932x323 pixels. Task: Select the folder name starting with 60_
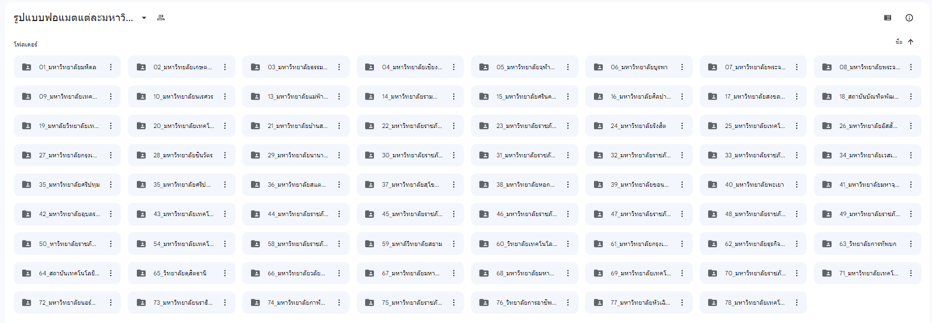pos(527,244)
